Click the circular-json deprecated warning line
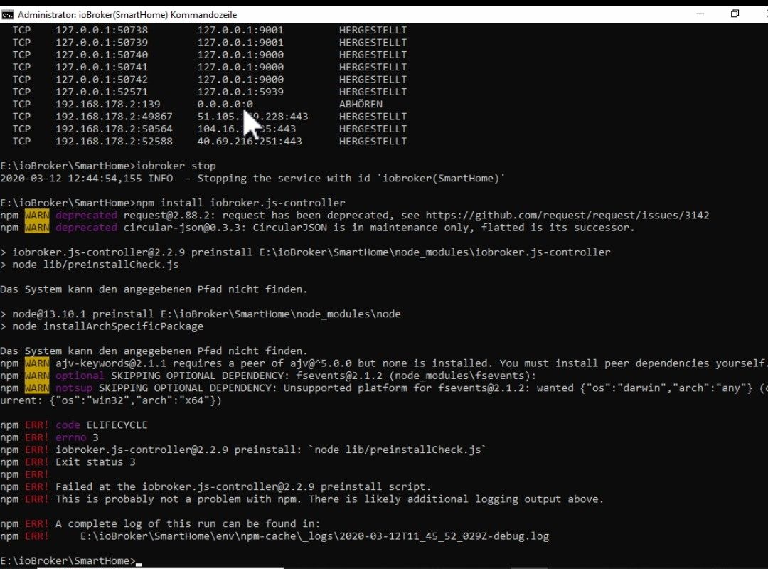Viewport: 768px width, 569px height. point(317,228)
